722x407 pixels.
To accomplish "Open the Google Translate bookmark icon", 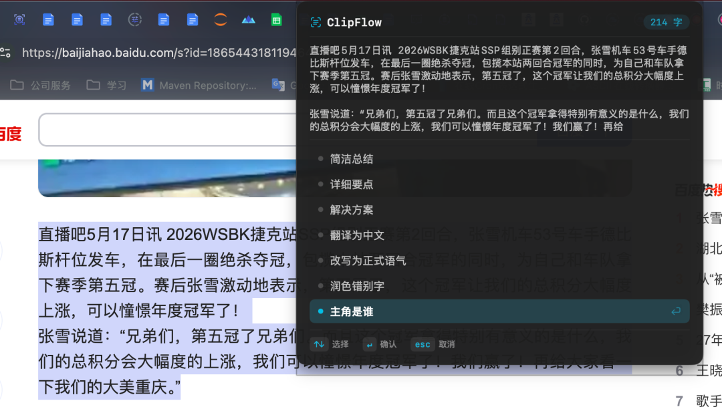I will [278, 85].
